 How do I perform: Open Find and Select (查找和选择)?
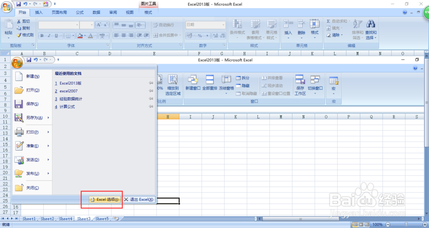tap(371, 30)
